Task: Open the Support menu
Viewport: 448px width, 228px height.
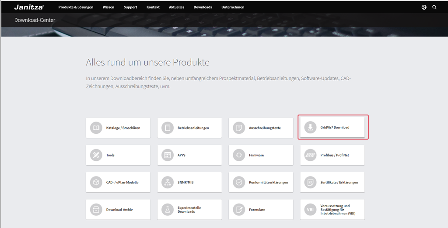Action: coord(130,7)
